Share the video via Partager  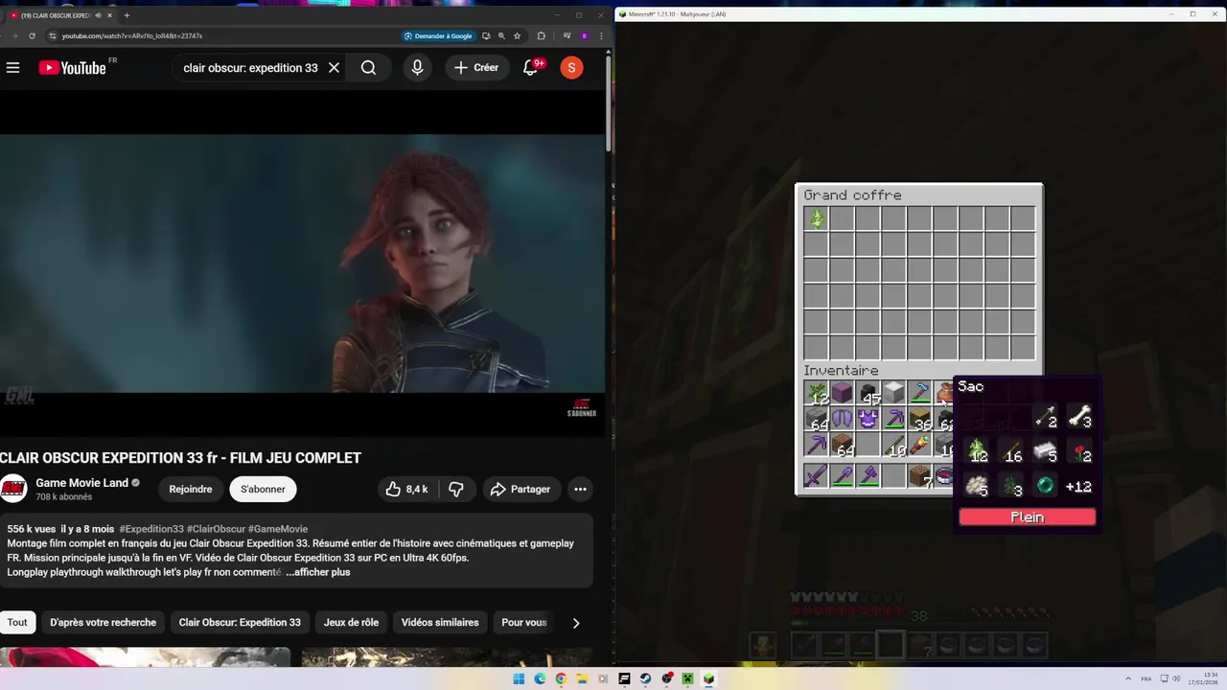(x=521, y=489)
